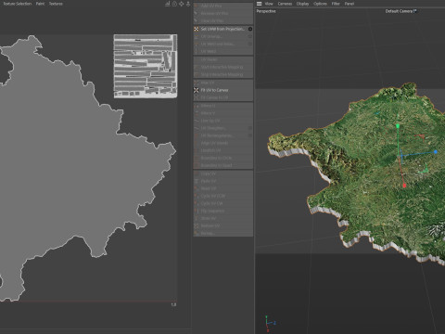445x334 pixels.
Task: Click Store UV command
Action: (223, 218)
